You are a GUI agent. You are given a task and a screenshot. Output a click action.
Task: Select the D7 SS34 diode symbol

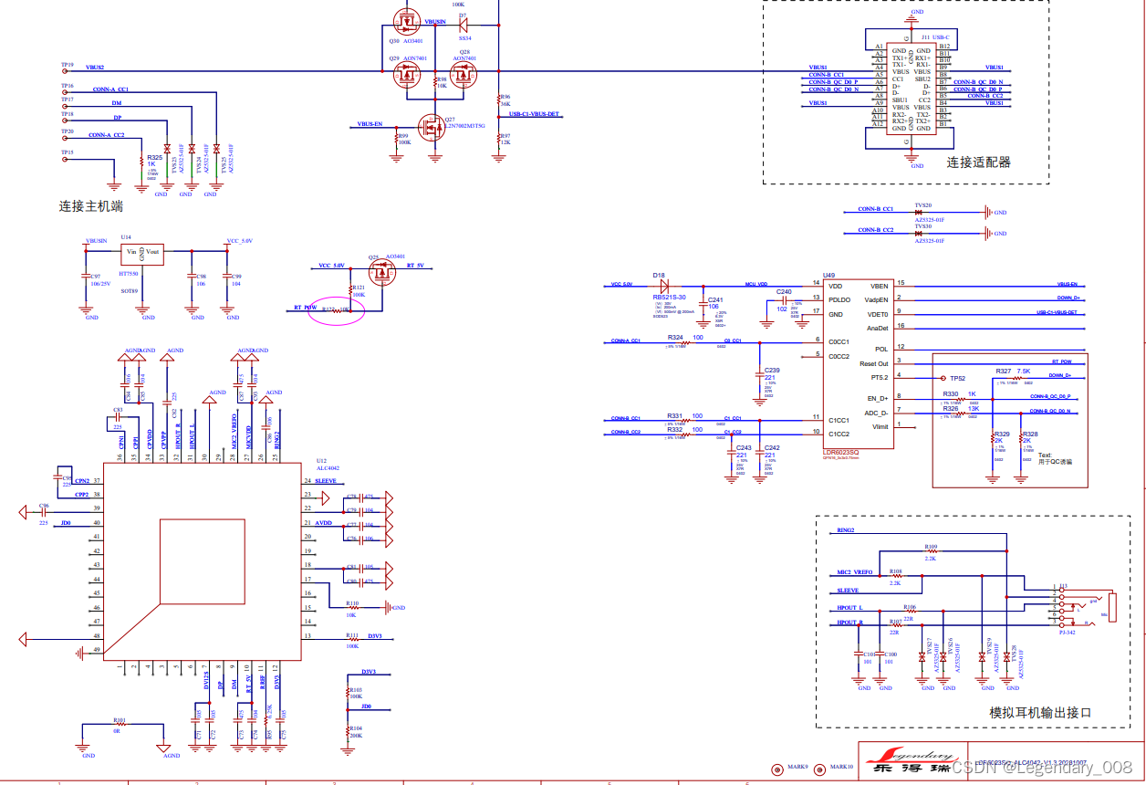point(464,26)
